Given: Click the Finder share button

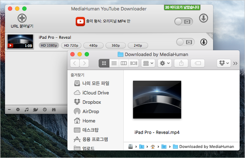Looking at the screenshot, I should 181,63.
